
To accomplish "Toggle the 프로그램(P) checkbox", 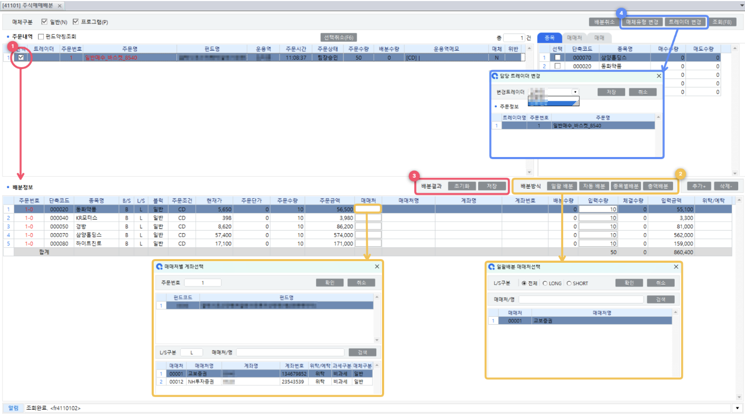I will [x=76, y=22].
